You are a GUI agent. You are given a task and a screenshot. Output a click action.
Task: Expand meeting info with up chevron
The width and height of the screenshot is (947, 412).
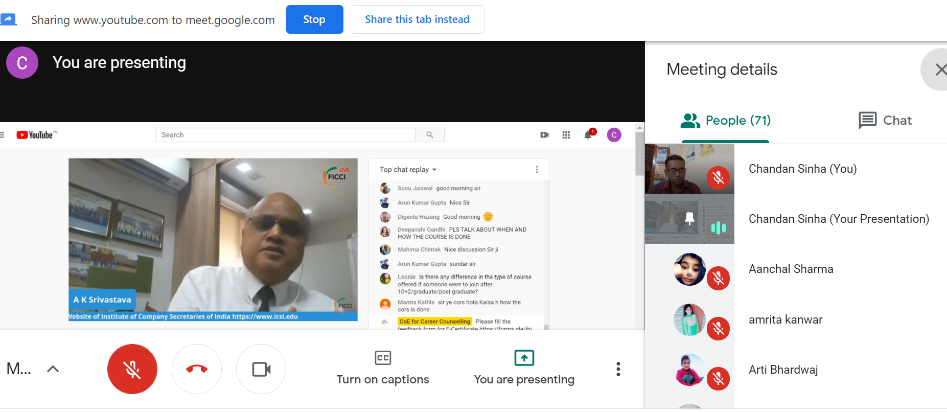53,369
